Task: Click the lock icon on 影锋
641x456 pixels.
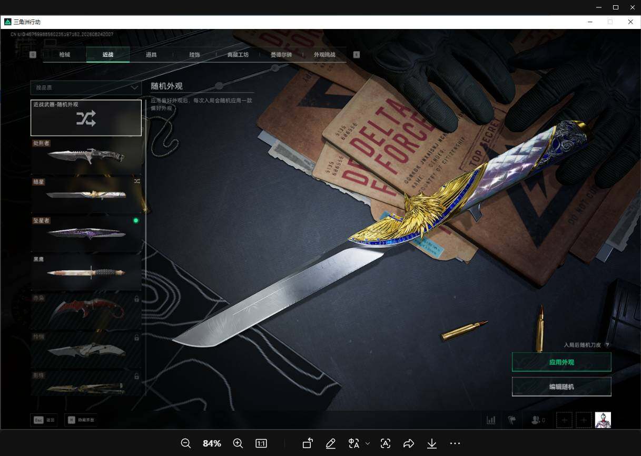Action: [136, 376]
